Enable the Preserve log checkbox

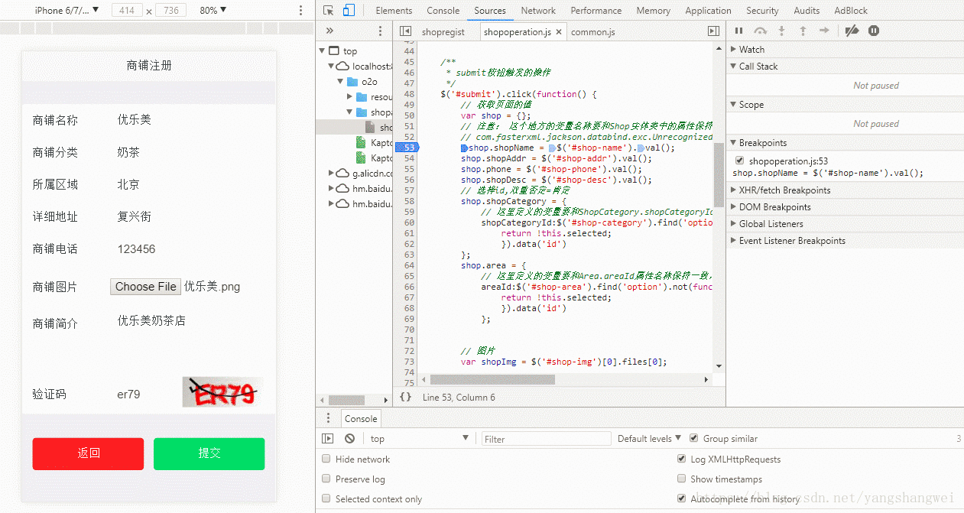(x=326, y=479)
